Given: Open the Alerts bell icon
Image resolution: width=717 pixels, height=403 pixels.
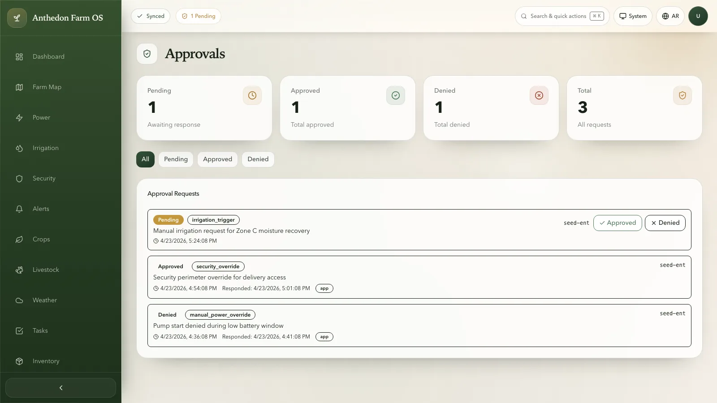Looking at the screenshot, I should [x=19, y=209].
